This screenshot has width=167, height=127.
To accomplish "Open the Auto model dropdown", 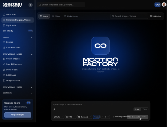I will (58, 117).
